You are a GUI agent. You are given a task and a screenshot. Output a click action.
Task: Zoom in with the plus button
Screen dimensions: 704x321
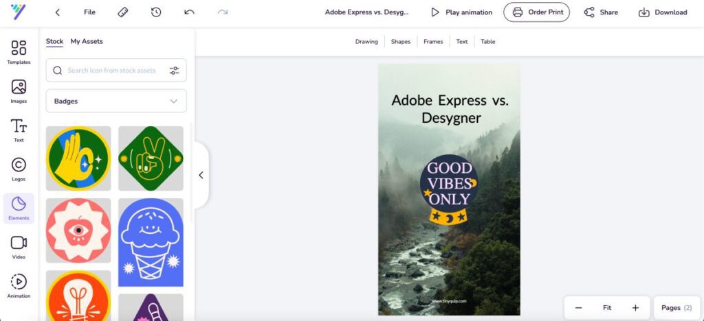point(635,308)
